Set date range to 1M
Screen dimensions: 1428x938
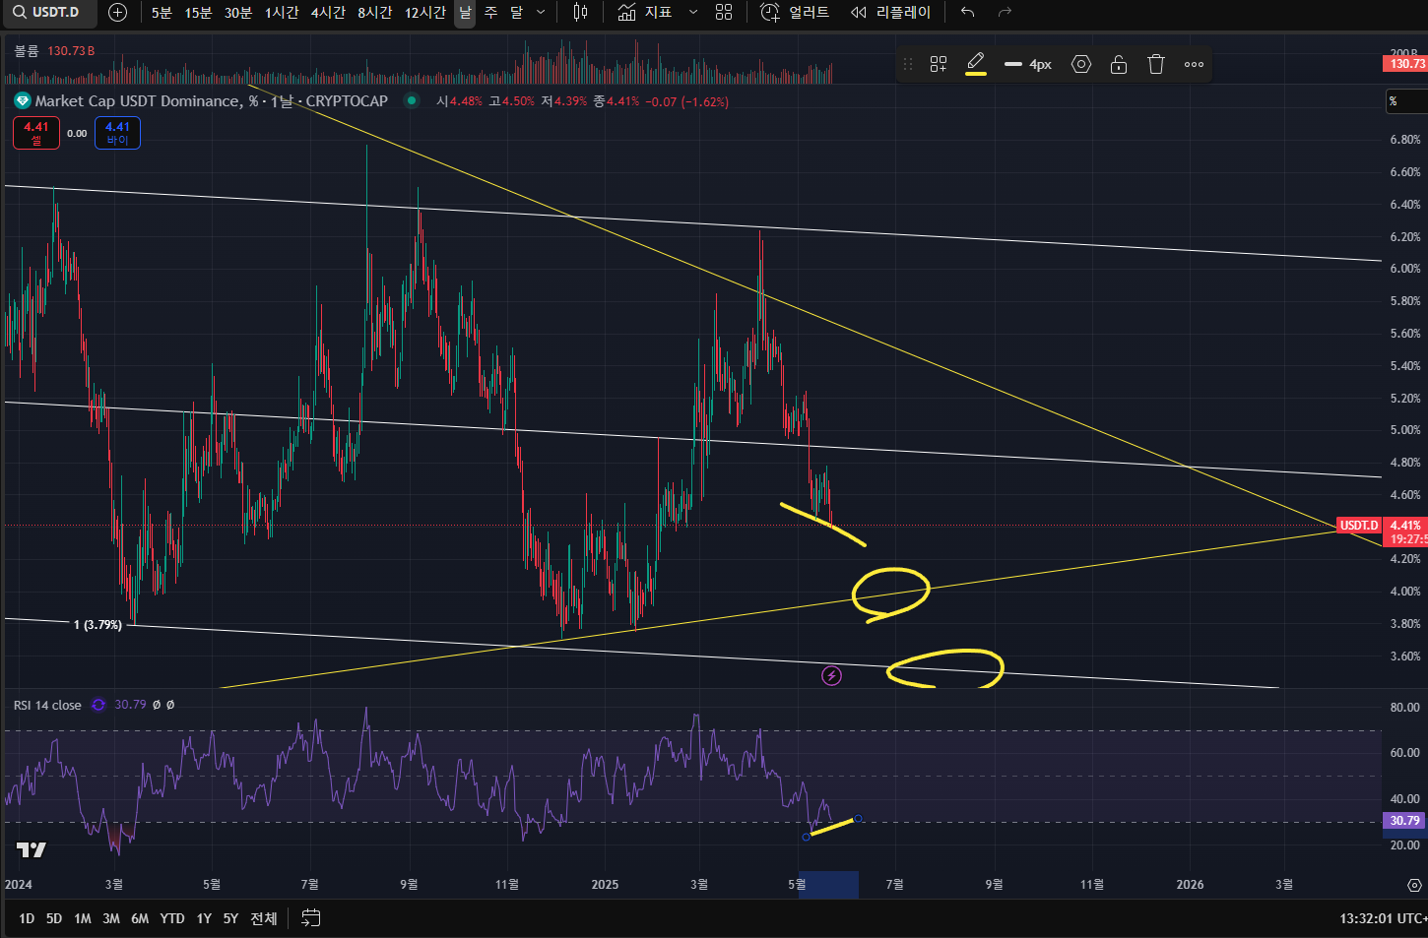pos(83,918)
